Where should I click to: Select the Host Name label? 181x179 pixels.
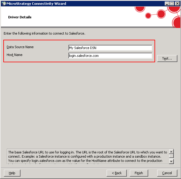tap(14, 55)
